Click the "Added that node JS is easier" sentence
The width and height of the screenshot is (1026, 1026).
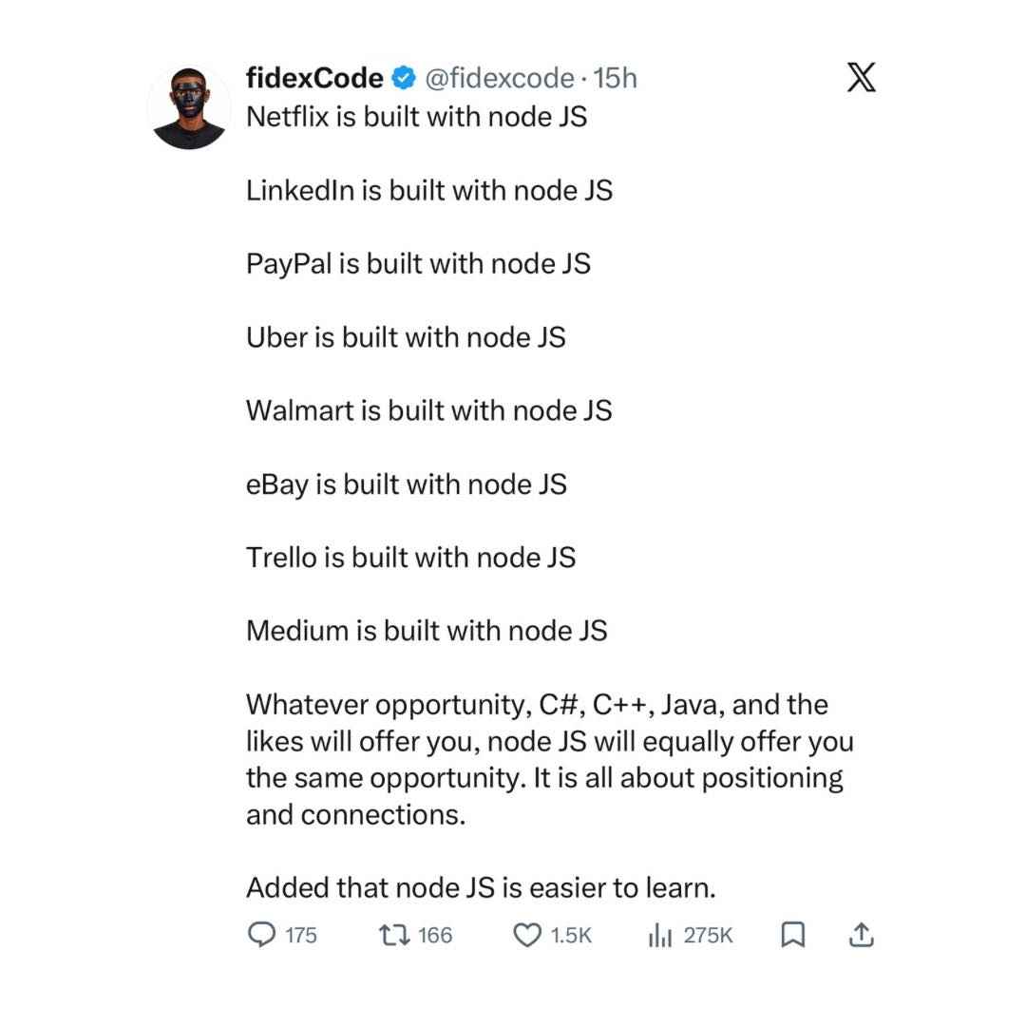(x=480, y=888)
